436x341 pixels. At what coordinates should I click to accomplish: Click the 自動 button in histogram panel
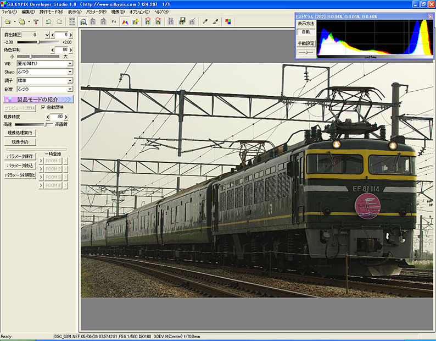(x=306, y=32)
